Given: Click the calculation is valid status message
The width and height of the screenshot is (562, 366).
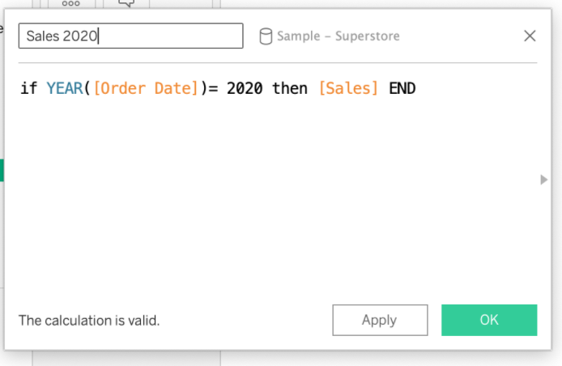Looking at the screenshot, I should click(x=89, y=320).
